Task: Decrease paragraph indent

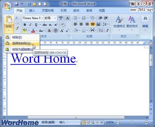Action: pos(100,18)
